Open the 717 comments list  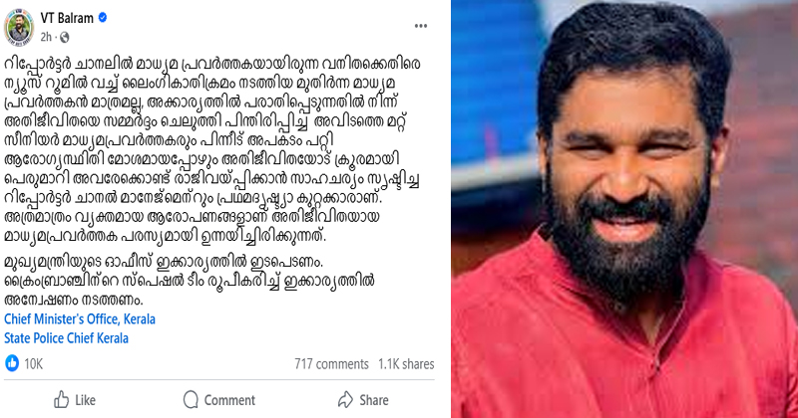(331, 364)
